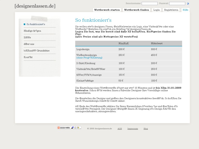The width and height of the screenshot is (199, 149).
Task: Open the Impressum footer link
Action: coord(133,129)
